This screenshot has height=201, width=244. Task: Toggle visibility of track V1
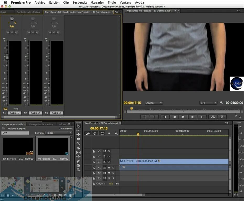tap(109, 162)
